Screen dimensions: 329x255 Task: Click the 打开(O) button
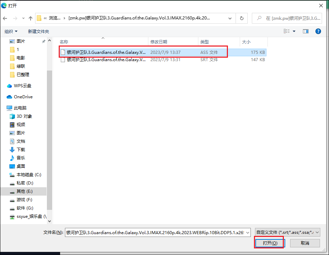pos(270,243)
